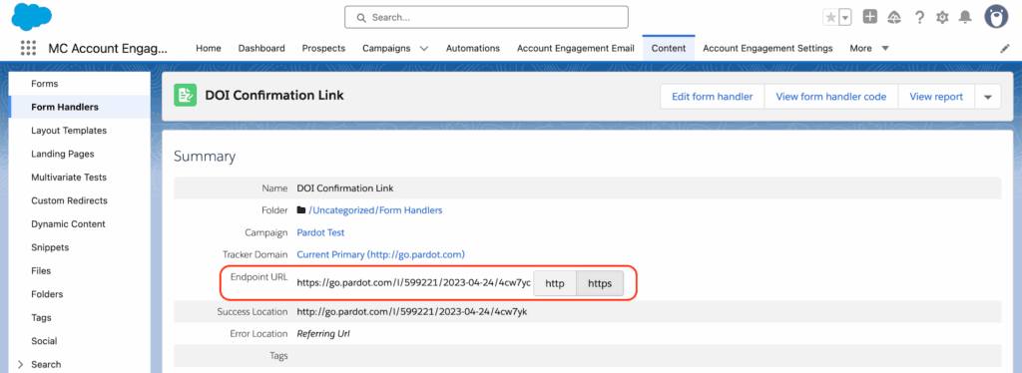This screenshot has width=1022, height=373.
Task: Click the DOI Confirmation Link page title
Action: point(274,96)
